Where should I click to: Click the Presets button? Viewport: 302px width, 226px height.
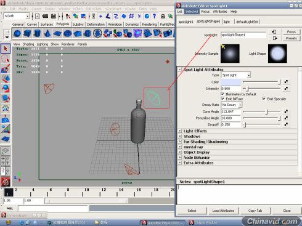coord(291,38)
